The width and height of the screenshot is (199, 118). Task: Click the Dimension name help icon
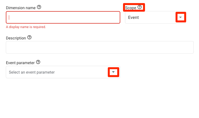(39, 7)
